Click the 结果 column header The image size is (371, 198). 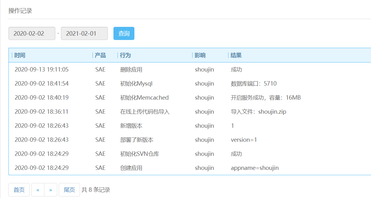point(236,55)
